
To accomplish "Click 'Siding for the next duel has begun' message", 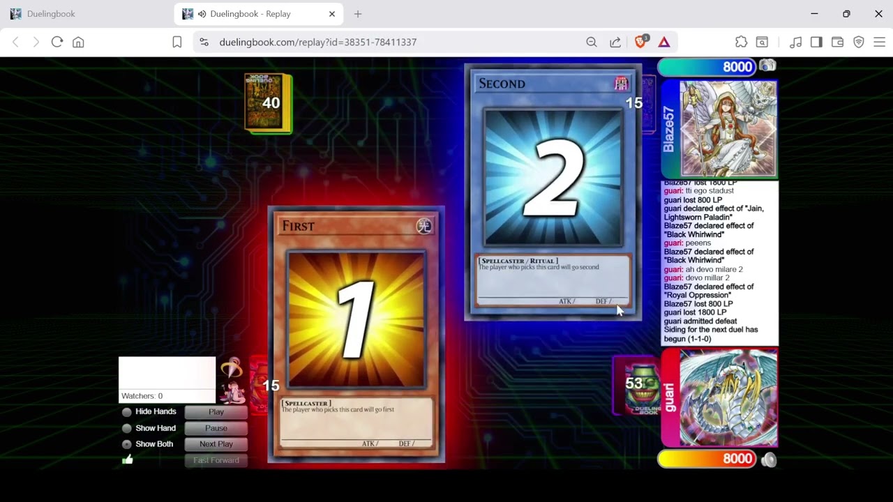I will coord(711,334).
